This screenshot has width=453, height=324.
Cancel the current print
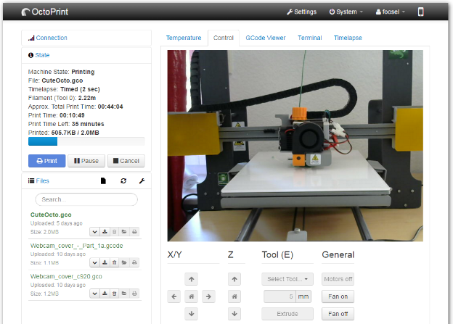[x=126, y=161]
